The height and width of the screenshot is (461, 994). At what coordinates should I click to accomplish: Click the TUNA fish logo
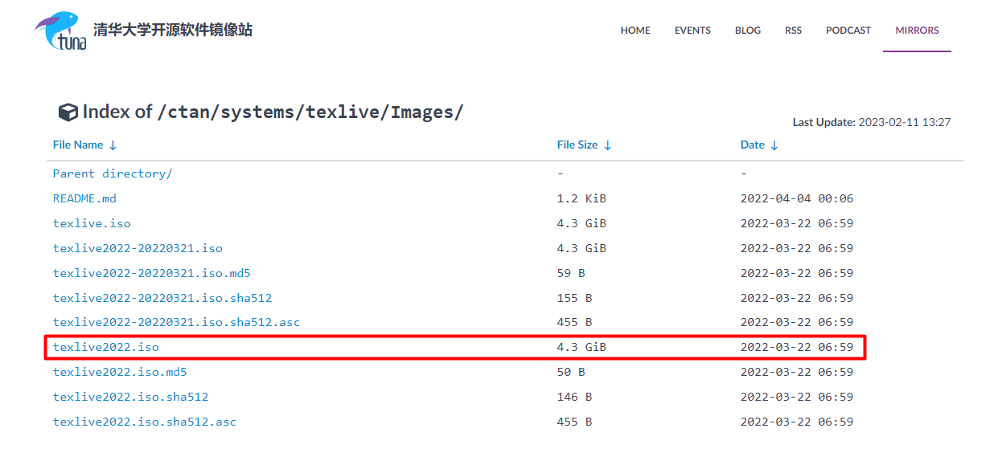[x=60, y=31]
